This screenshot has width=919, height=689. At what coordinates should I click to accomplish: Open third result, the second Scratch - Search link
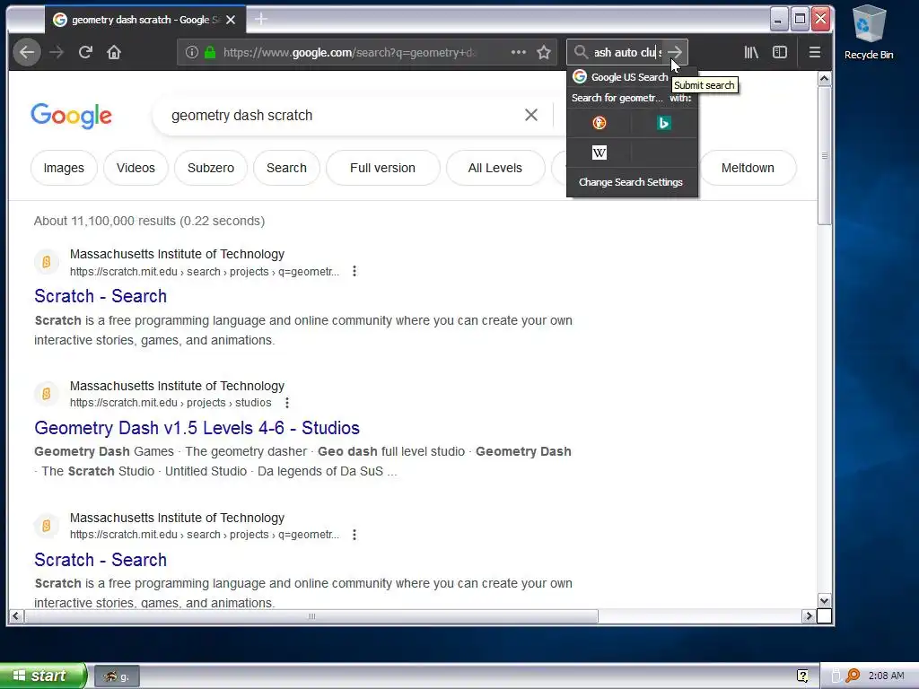click(x=101, y=560)
